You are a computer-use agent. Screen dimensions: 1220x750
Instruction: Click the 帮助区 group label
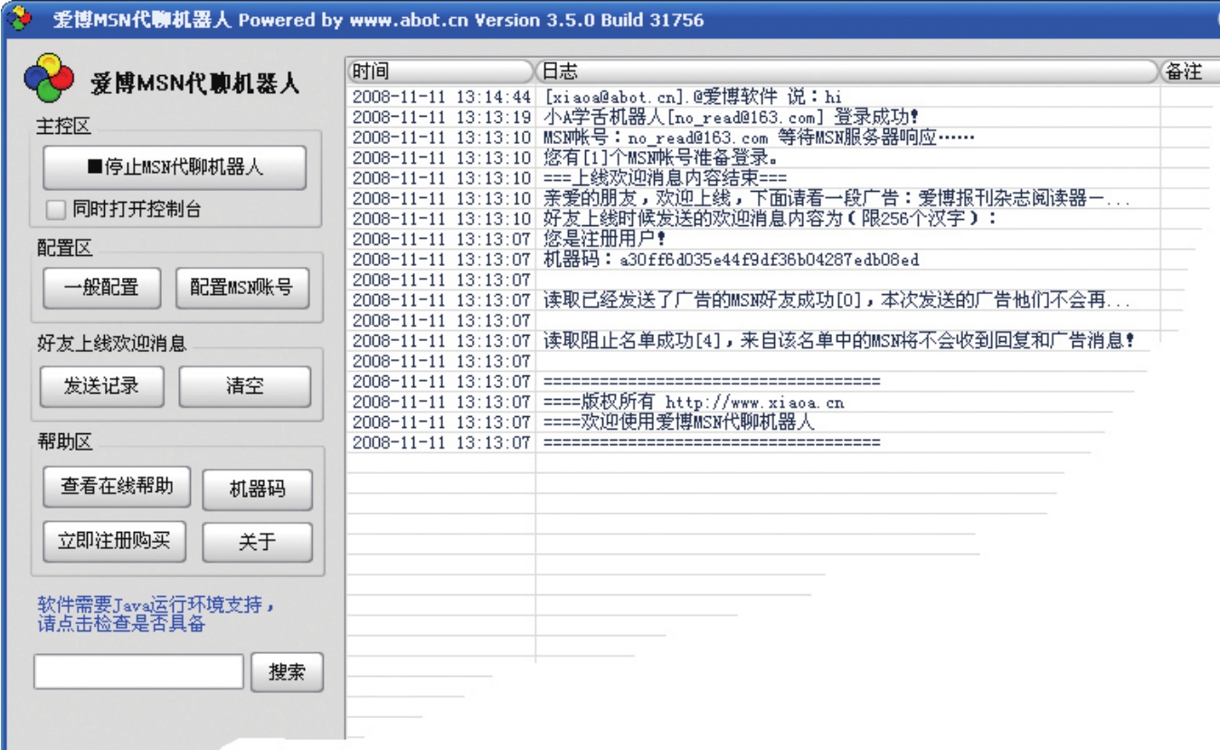[x=64, y=441]
